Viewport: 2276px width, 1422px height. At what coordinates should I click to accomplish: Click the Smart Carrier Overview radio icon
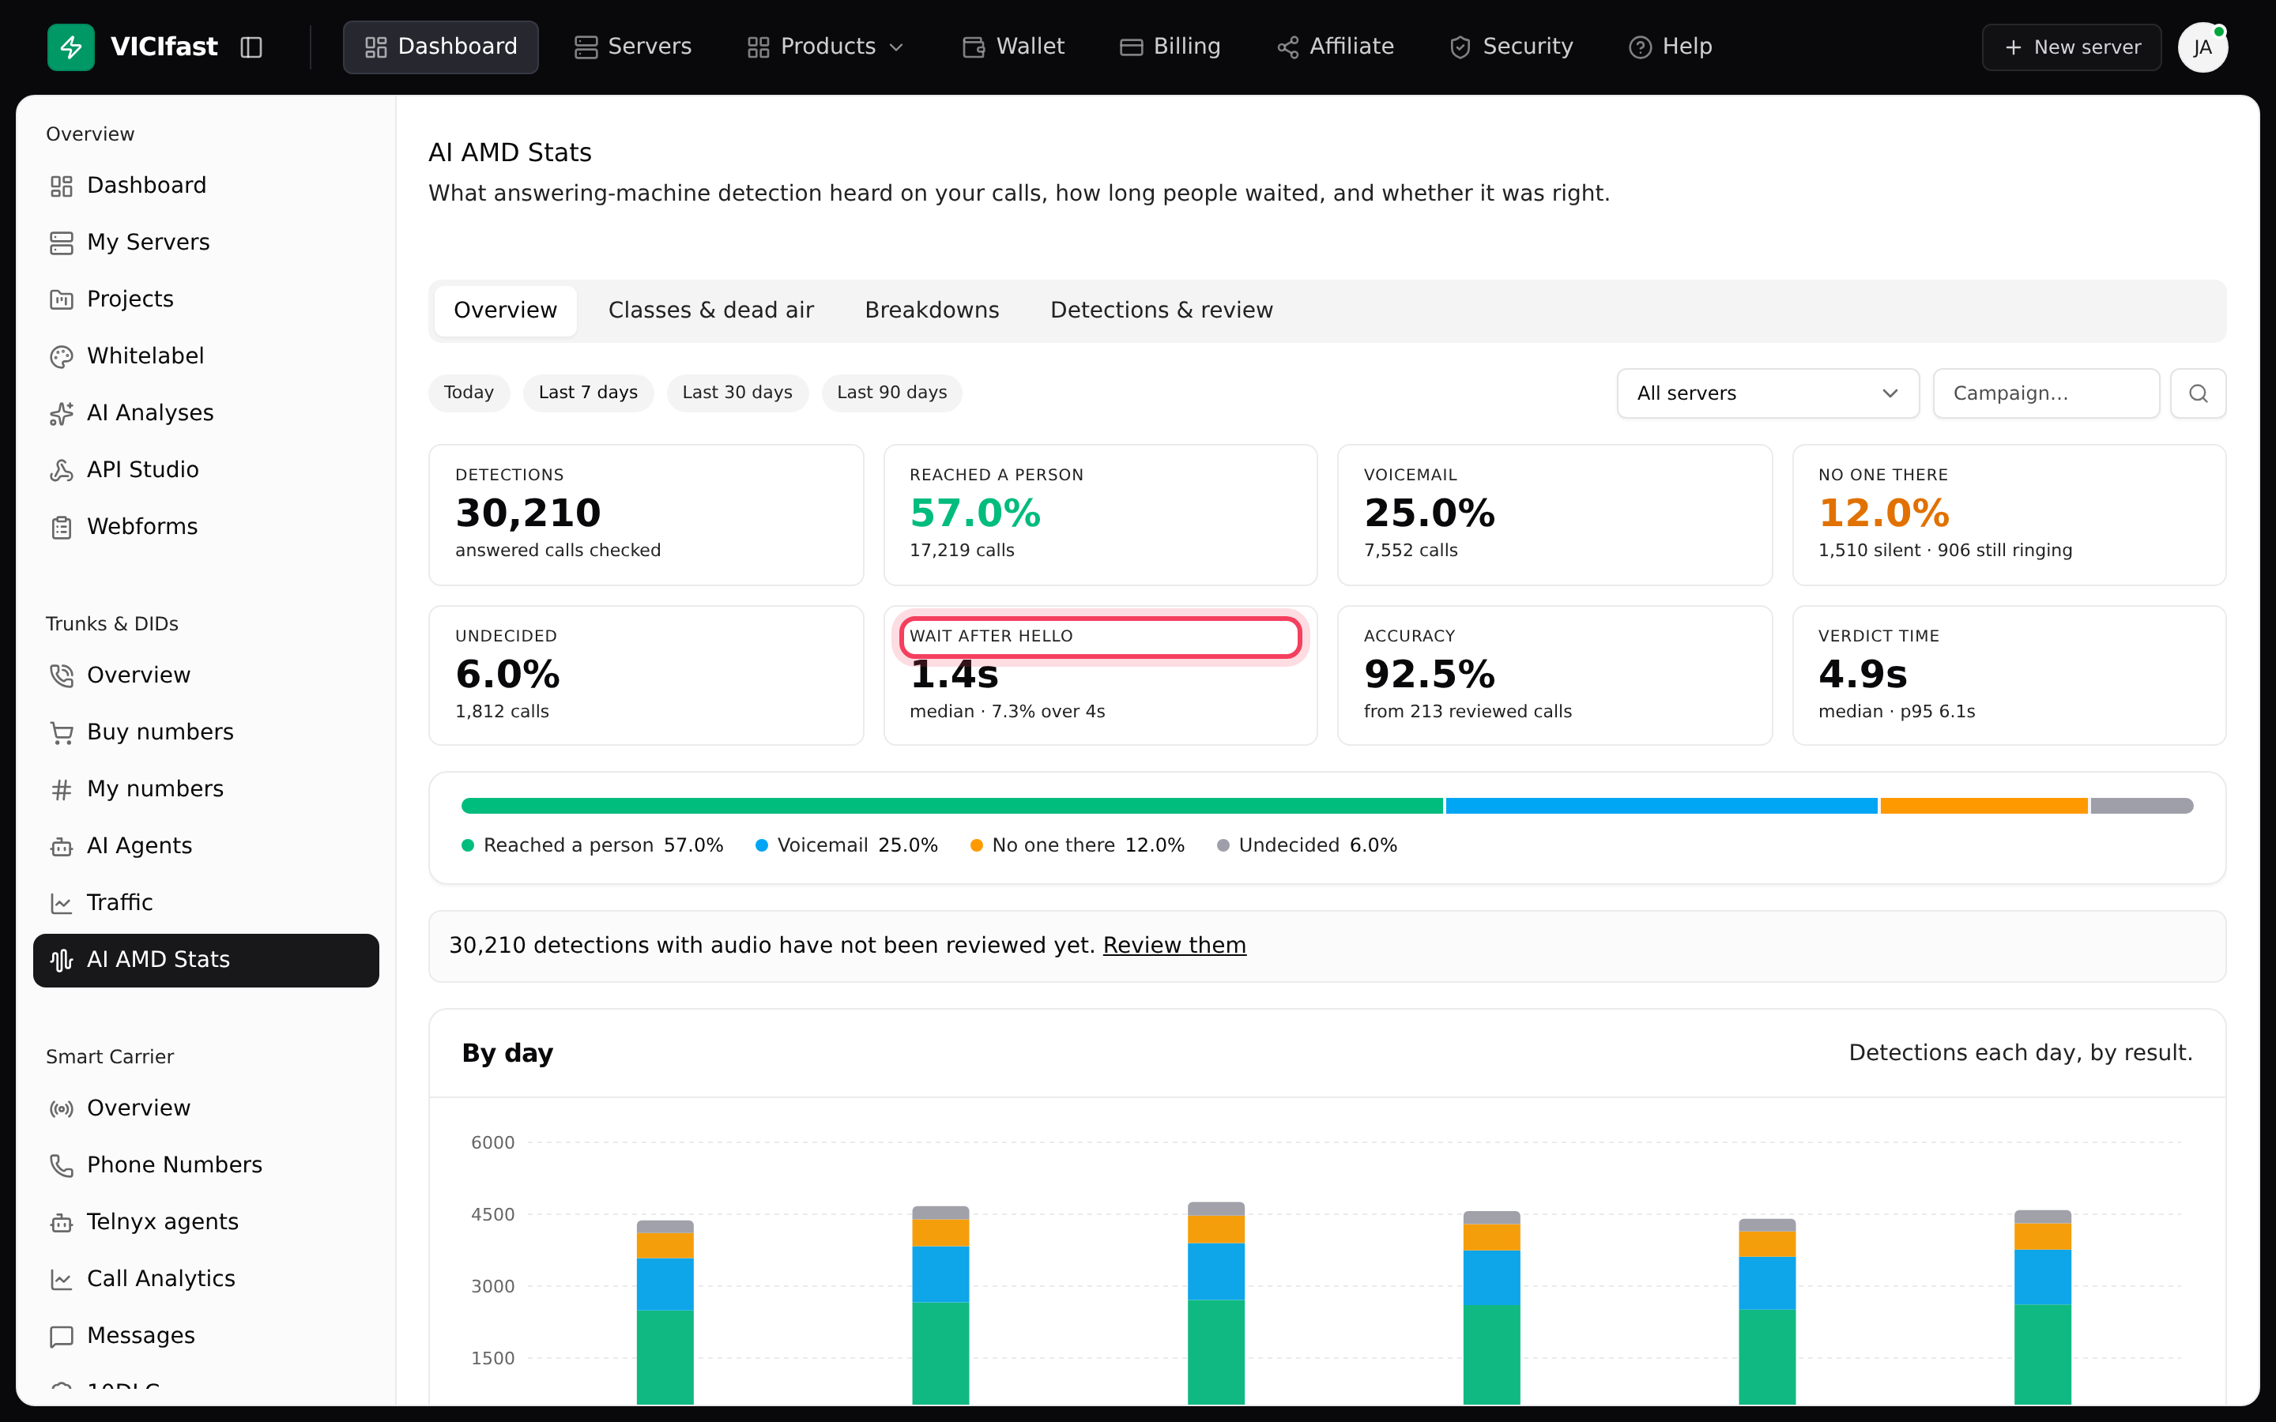(x=61, y=1109)
